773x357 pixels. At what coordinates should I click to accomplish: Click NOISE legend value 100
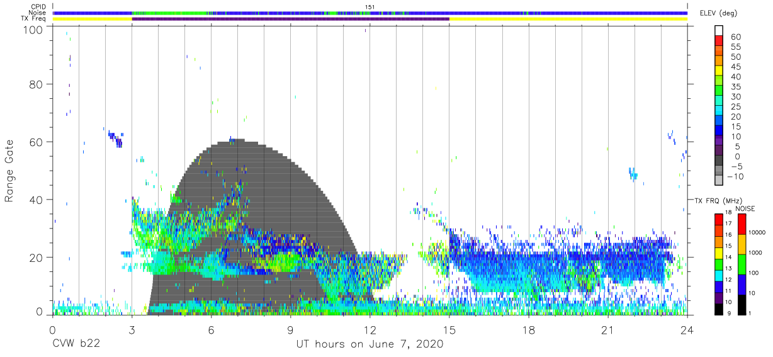(753, 273)
